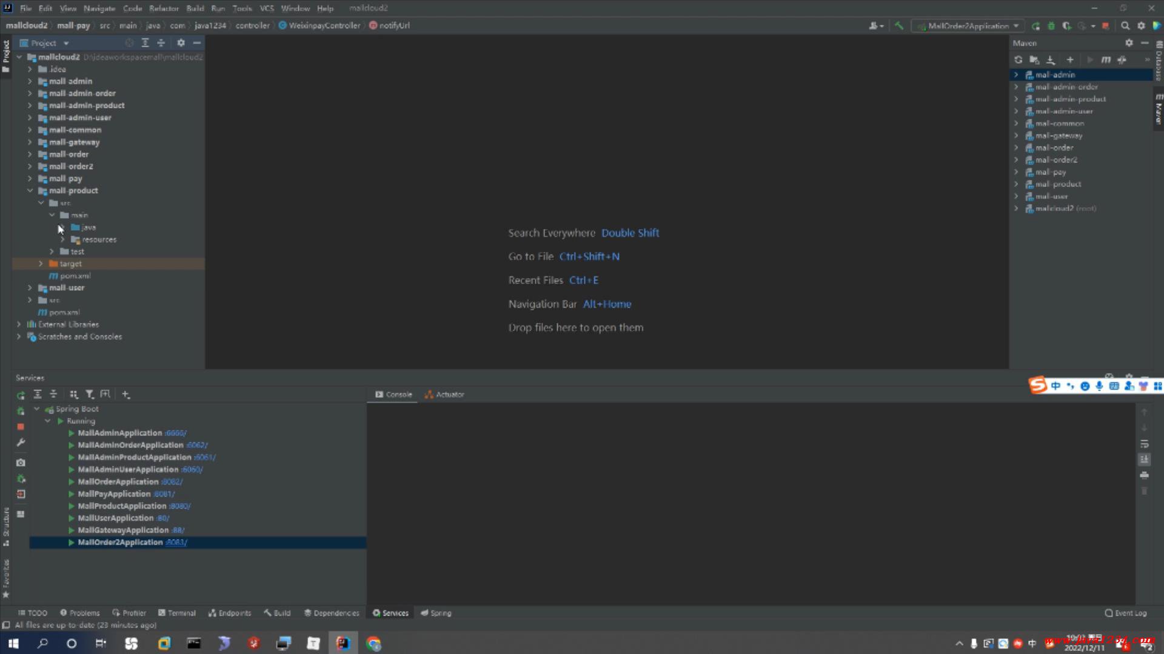The image size is (1164, 654).
Task: Open the Endpoints tool window
Action: click(x=229, y=613)
